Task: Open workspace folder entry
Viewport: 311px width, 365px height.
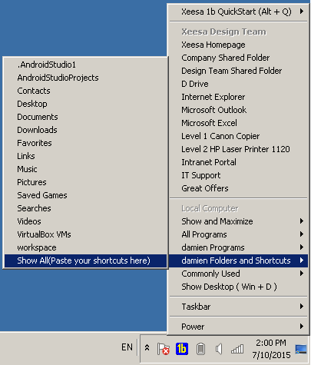Action: pos(85,247)
